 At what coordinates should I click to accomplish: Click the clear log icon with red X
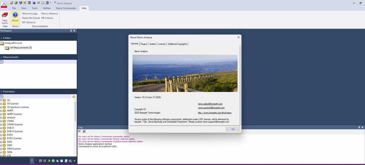tap(84, 131)
